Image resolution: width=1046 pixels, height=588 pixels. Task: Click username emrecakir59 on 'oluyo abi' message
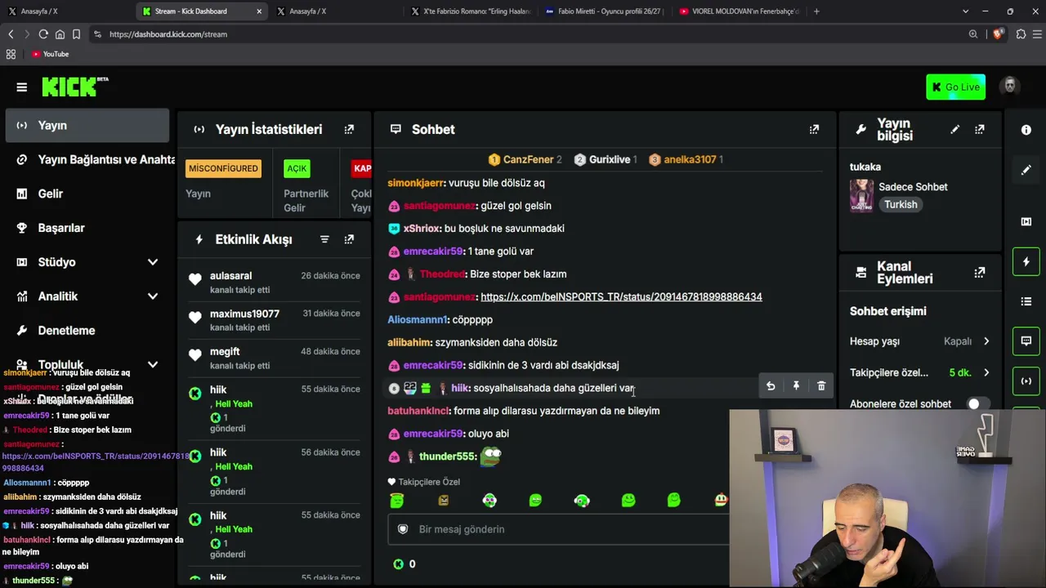tap(433, 434)
